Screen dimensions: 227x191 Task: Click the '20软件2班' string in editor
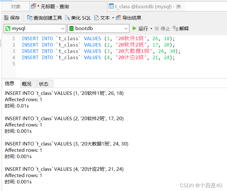(x=131, y=45)
